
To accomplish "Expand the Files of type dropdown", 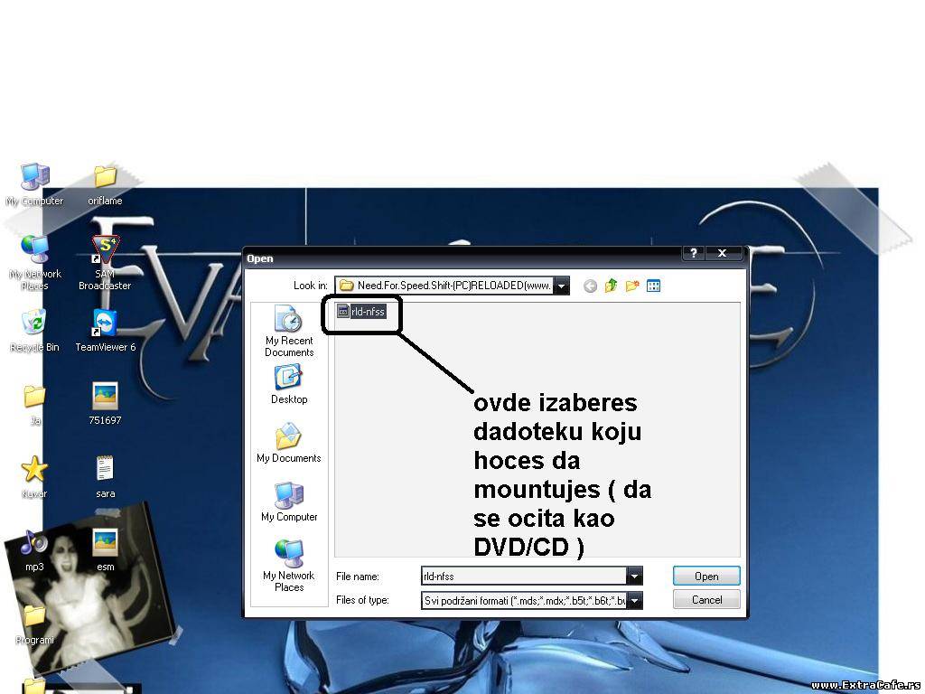I will [x=635, y=601].
